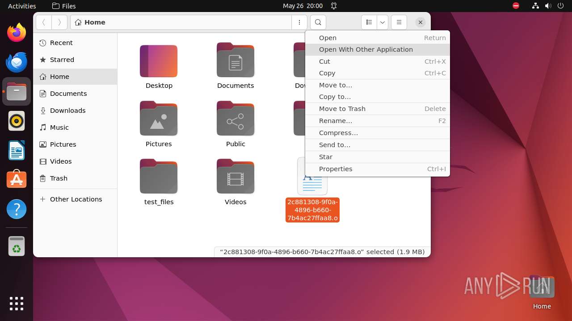Click the Files app icon in the dock
Viewport: 572px width, 321px height.
click(17, 91)
